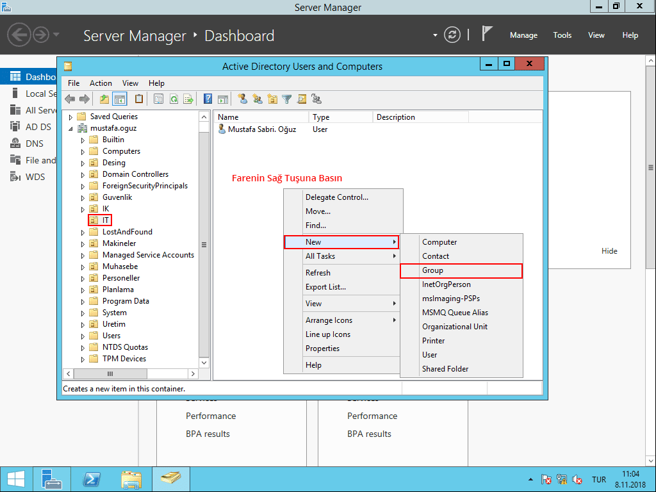Click the tree pane vertical scrollbar thumb
This screenshot has width=656, height=492.
tap(204, 245)
